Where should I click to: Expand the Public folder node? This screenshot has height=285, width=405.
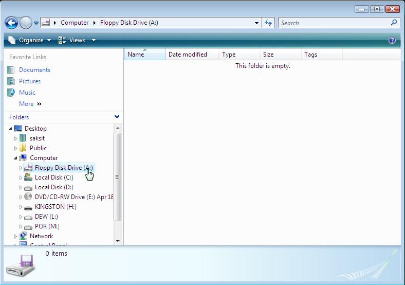[15, 149]
